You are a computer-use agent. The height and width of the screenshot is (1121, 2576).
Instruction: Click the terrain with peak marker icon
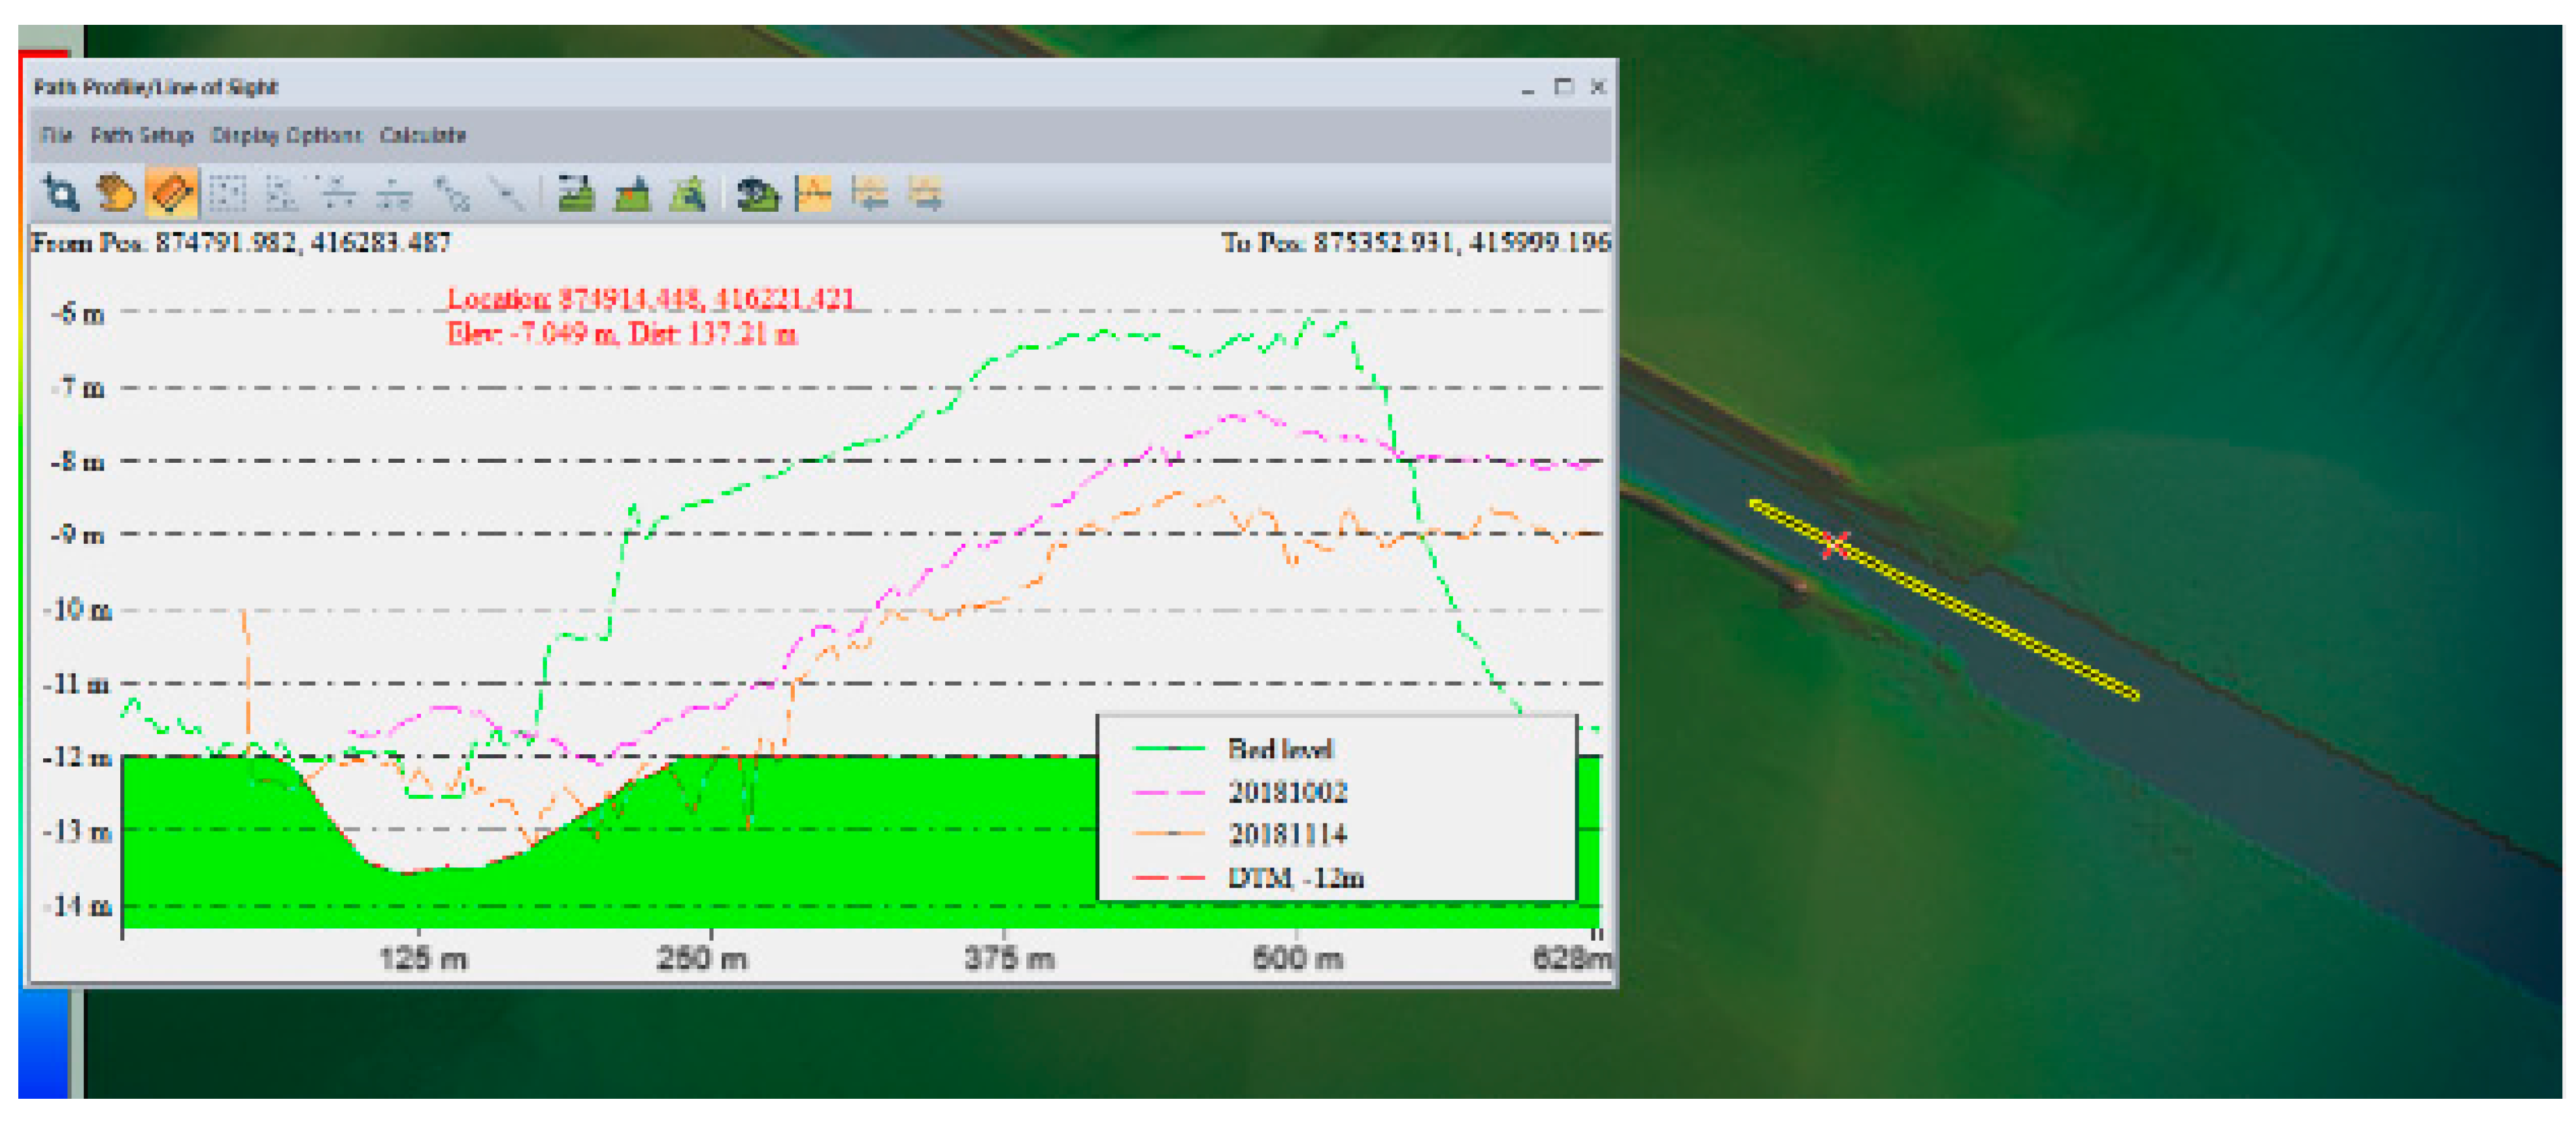(x=632, y=193)
